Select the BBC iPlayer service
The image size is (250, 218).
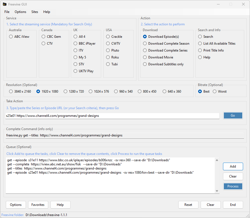76,44
